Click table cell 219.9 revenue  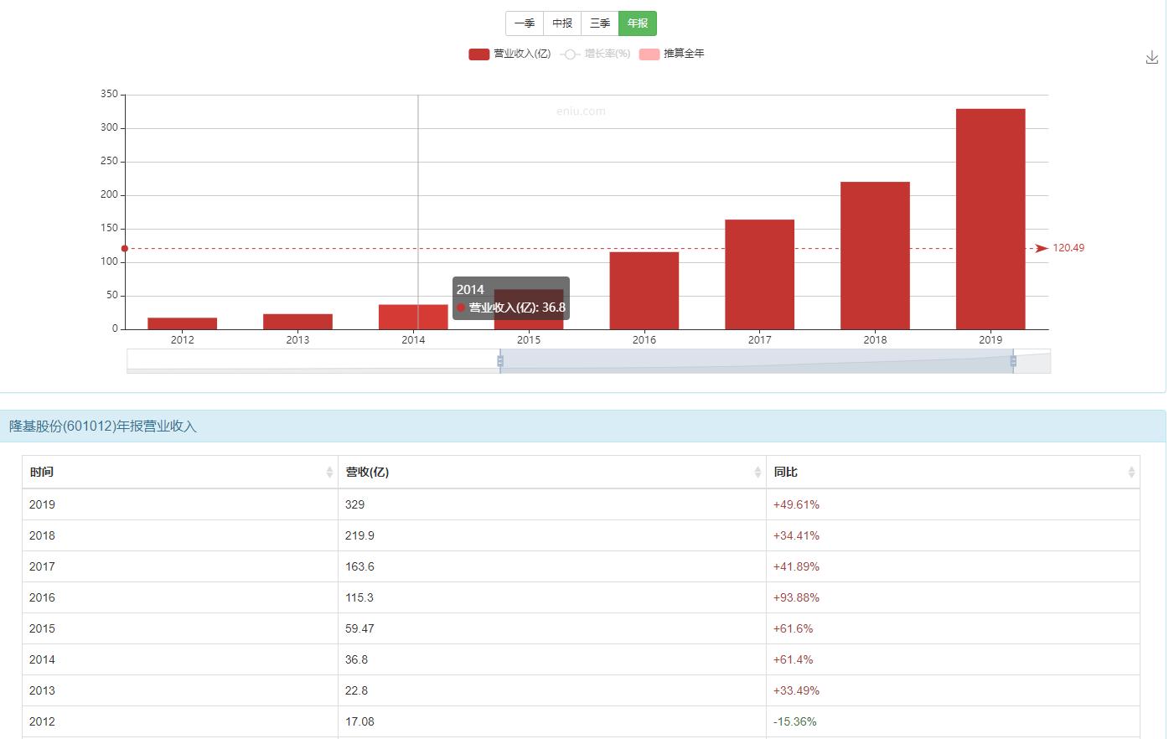coord(552,535)
